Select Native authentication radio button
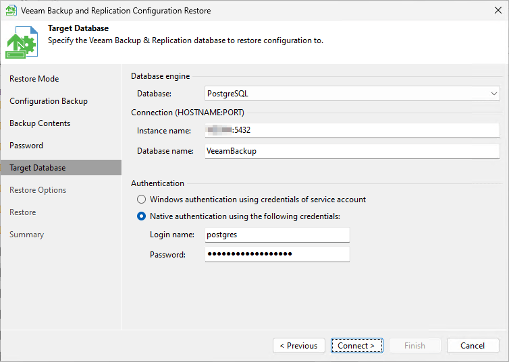Viewport: 509px width, 362px height. click(141, 216)
